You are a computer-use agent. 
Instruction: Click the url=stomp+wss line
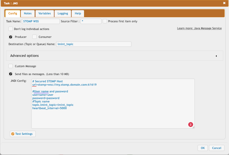pos(64,85)
